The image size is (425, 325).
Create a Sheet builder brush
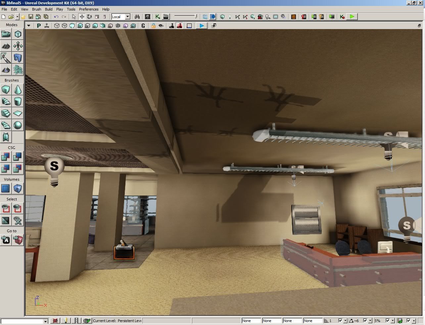(x=18, y=113)
